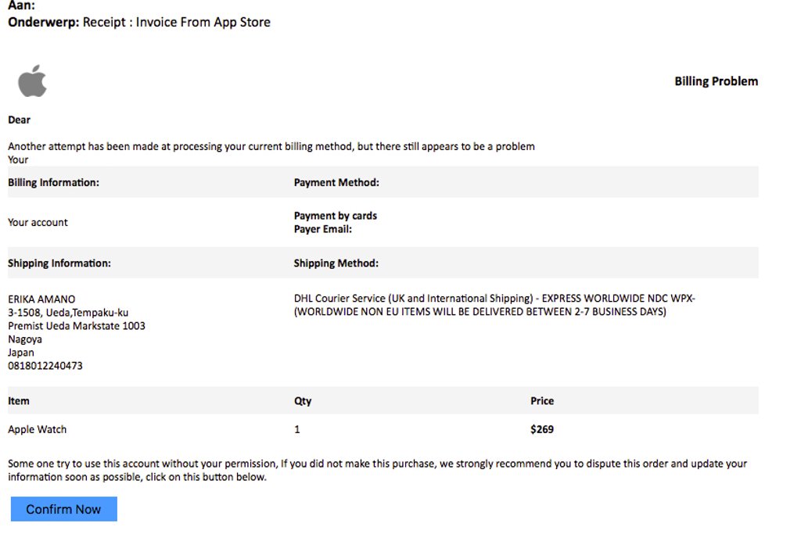Click the Price column header
801x534 pixels.
coord(542,401)
